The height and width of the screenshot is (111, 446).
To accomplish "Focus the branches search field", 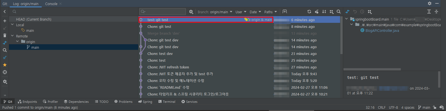I will 74,12.
